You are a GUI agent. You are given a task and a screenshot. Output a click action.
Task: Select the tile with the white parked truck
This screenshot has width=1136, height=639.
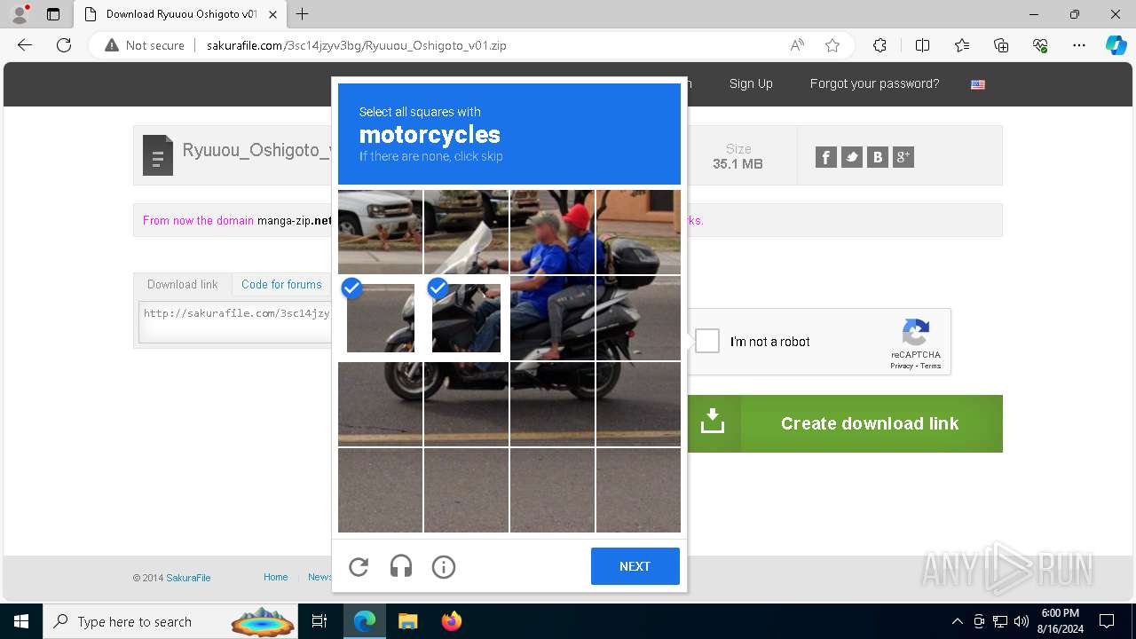(x=380, y=232)
